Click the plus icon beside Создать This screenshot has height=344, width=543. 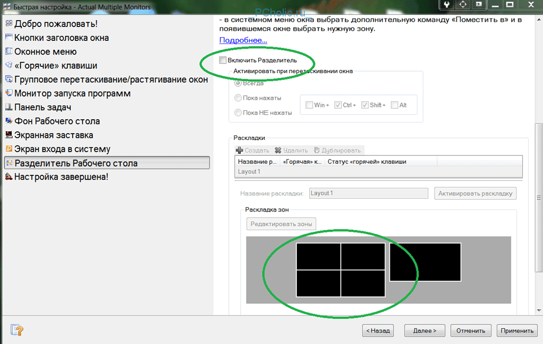tap(239, 150)
